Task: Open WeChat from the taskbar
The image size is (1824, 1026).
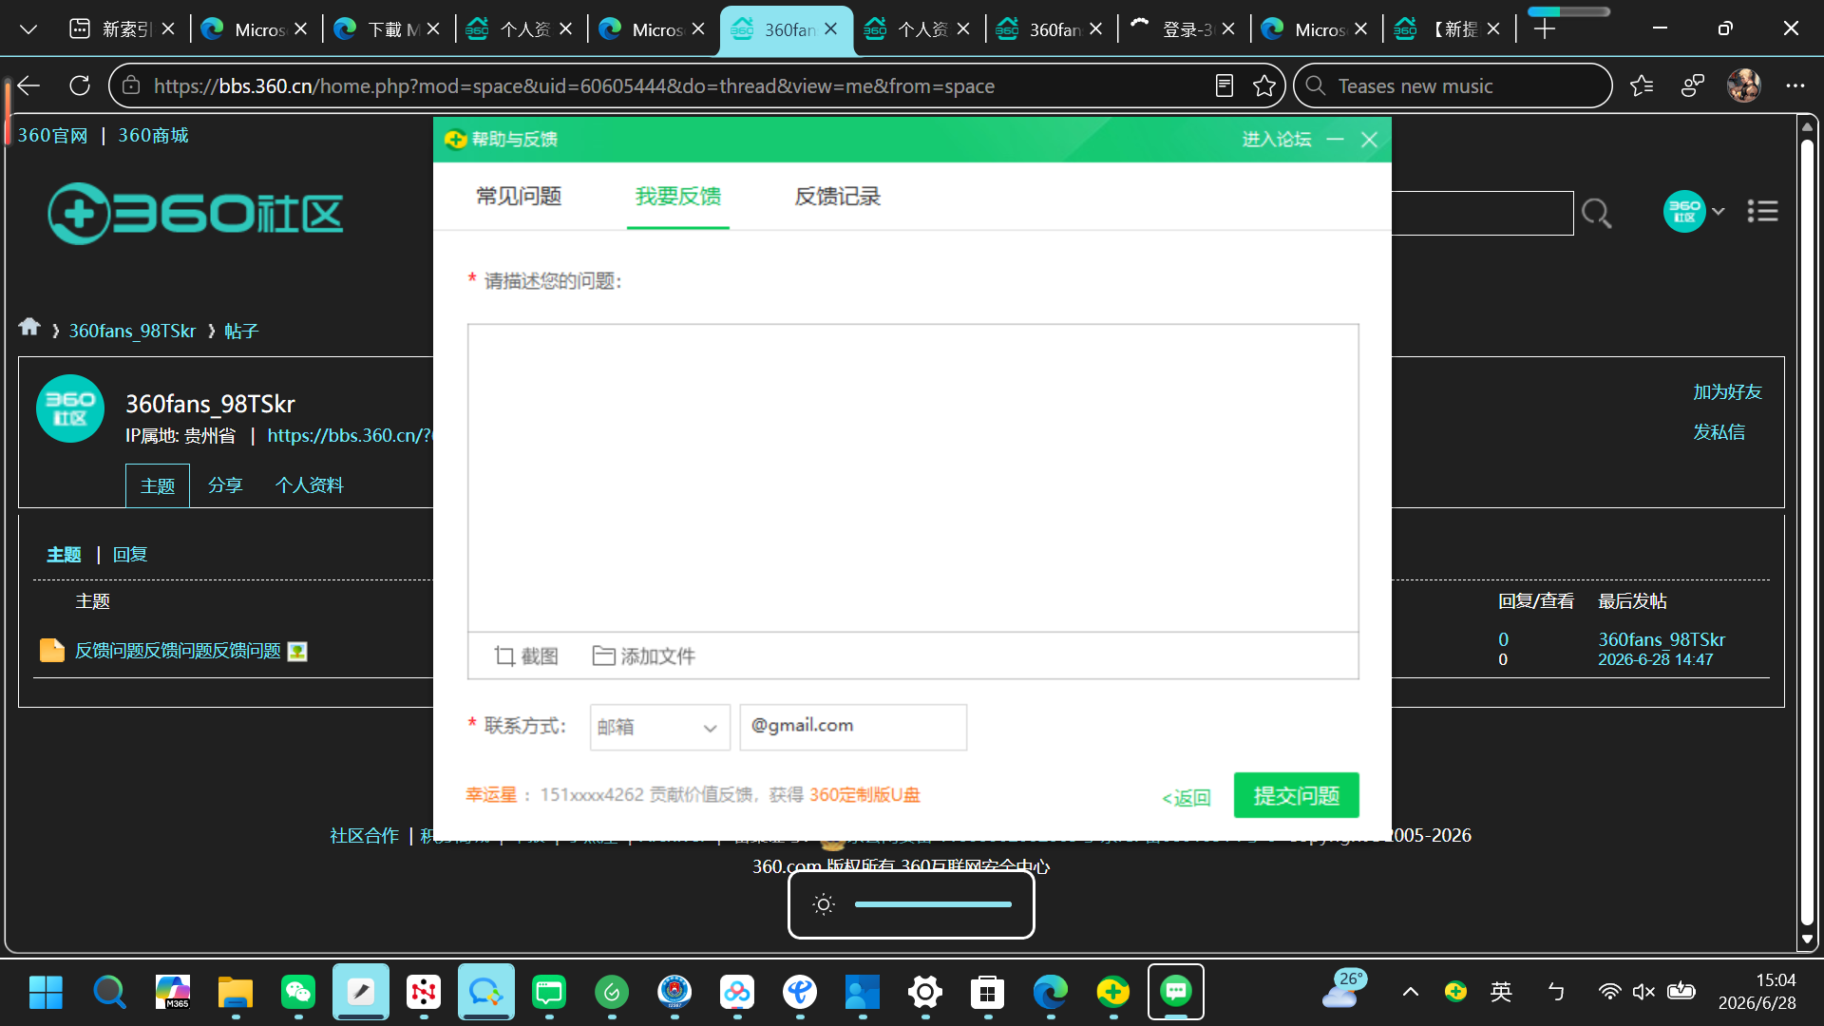Action: [298, 993]
